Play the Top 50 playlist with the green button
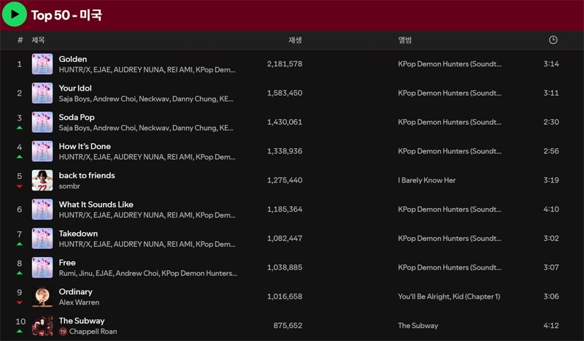Image resolution: width=584 pixels, height=341 pixels. [14, 14]
